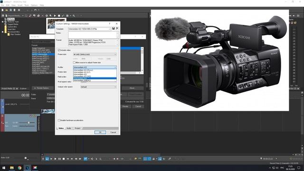
Task: Open the View menu
Action: pyautogui.click(x=14, y=5)
